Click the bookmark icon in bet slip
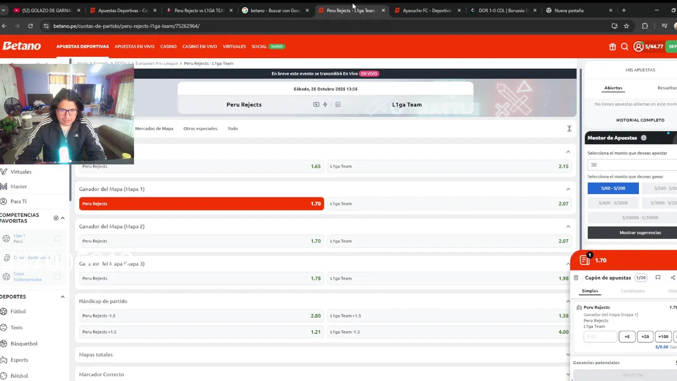 658,277
